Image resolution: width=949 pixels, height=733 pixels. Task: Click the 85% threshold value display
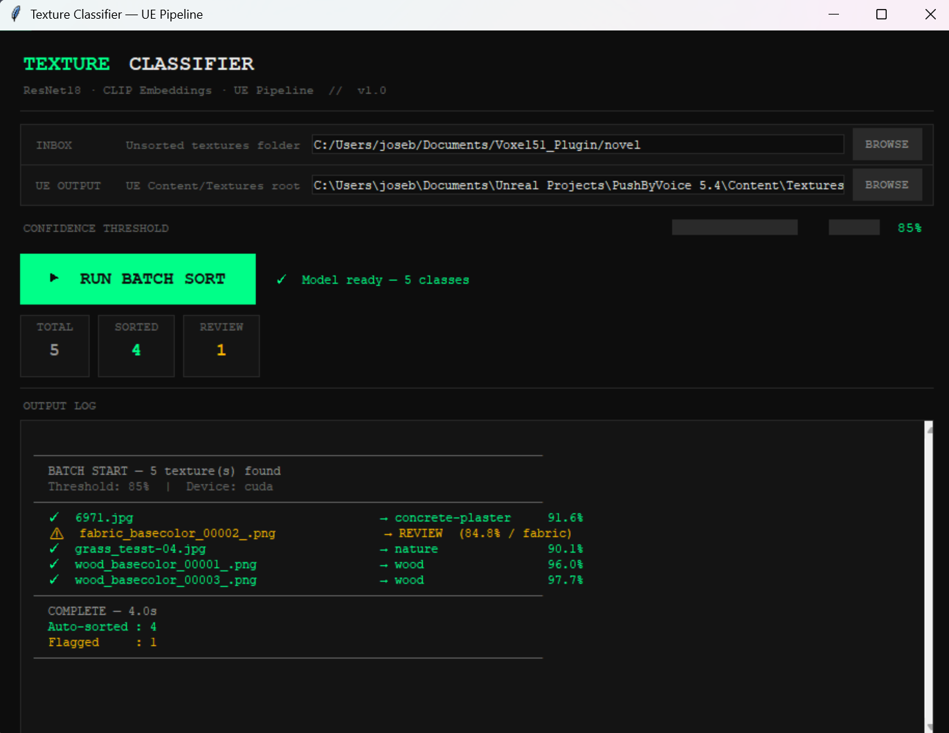click(909, 227)
